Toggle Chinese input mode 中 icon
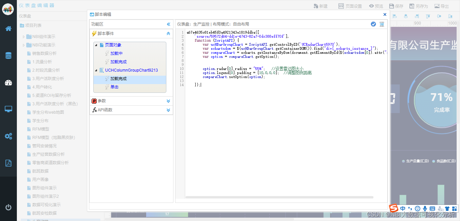This screenshot has height=221, width=460. click(403, 209)
